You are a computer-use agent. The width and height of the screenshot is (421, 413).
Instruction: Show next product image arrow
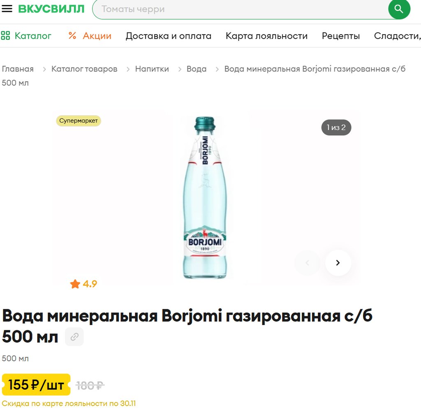coord(338,263)
